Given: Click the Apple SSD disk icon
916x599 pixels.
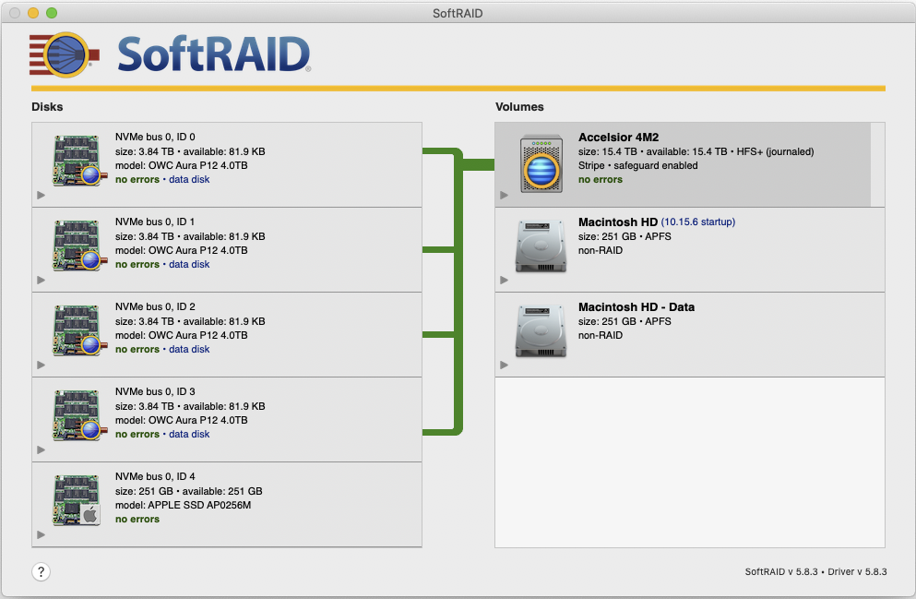Looking at the screenshot, I should coord(77,500).
